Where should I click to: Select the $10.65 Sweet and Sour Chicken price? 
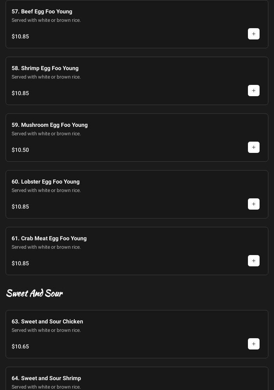pos(20,347)
